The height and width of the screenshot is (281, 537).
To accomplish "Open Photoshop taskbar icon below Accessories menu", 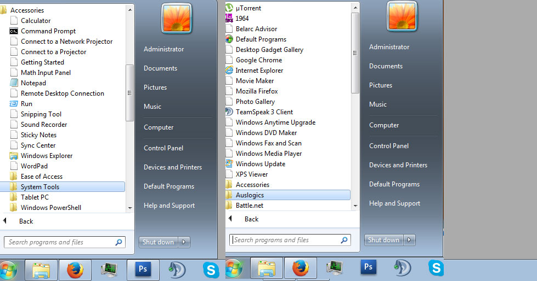I will (x=143, y=270).
